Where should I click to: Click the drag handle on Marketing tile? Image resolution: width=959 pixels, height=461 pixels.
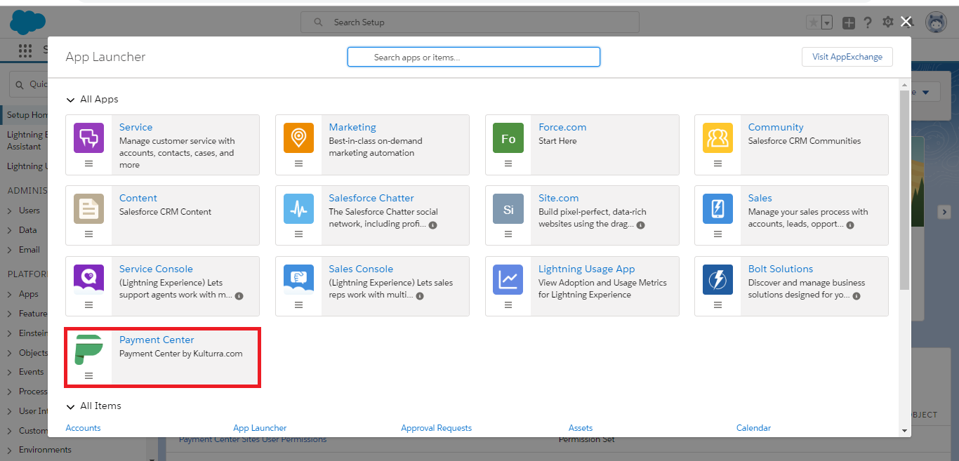[x=298, y=163]
